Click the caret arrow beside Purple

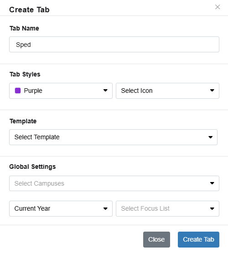(105, 91)
